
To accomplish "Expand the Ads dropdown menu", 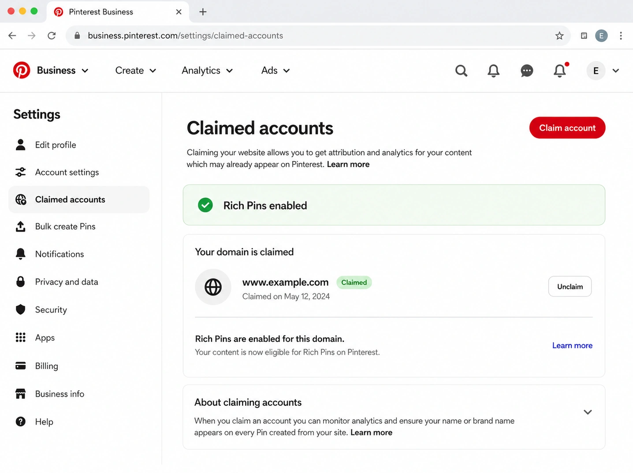I will [x=276, y=70].
